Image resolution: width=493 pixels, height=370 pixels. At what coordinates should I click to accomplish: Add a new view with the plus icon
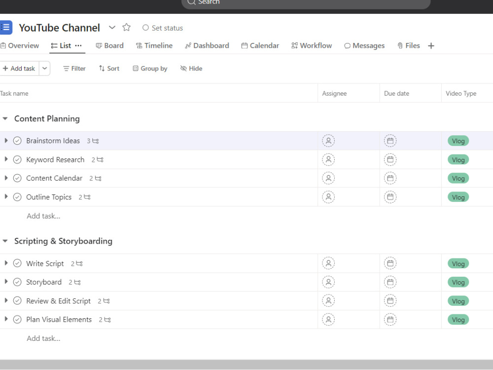tap(430, 45)
